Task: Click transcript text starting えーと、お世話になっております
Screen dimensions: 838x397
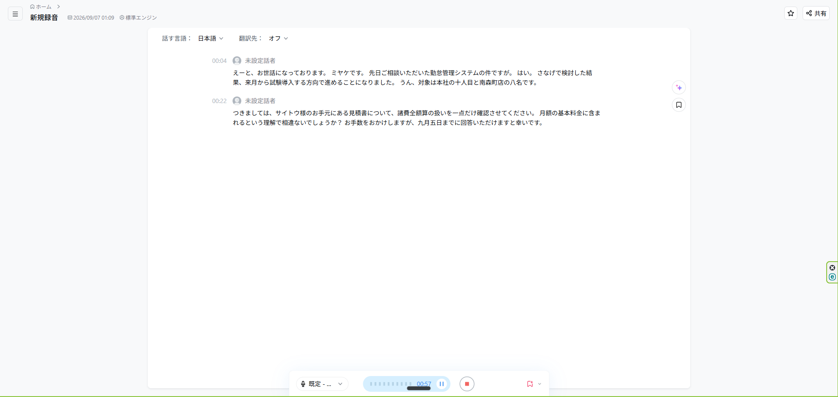Action: click(412, 78)
